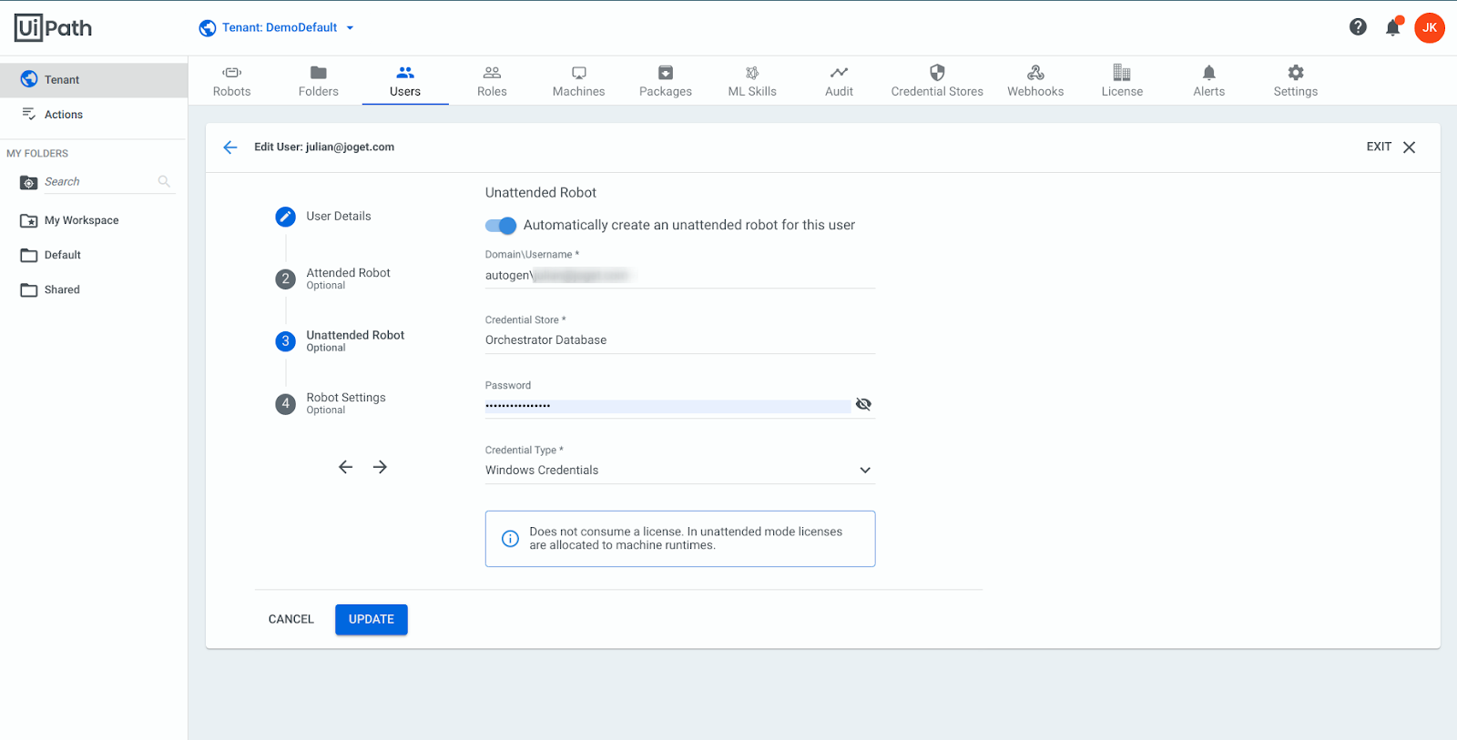1457x740 pixels.
Task: Click the UiPath logo
Action: click(x=53, y=28)
